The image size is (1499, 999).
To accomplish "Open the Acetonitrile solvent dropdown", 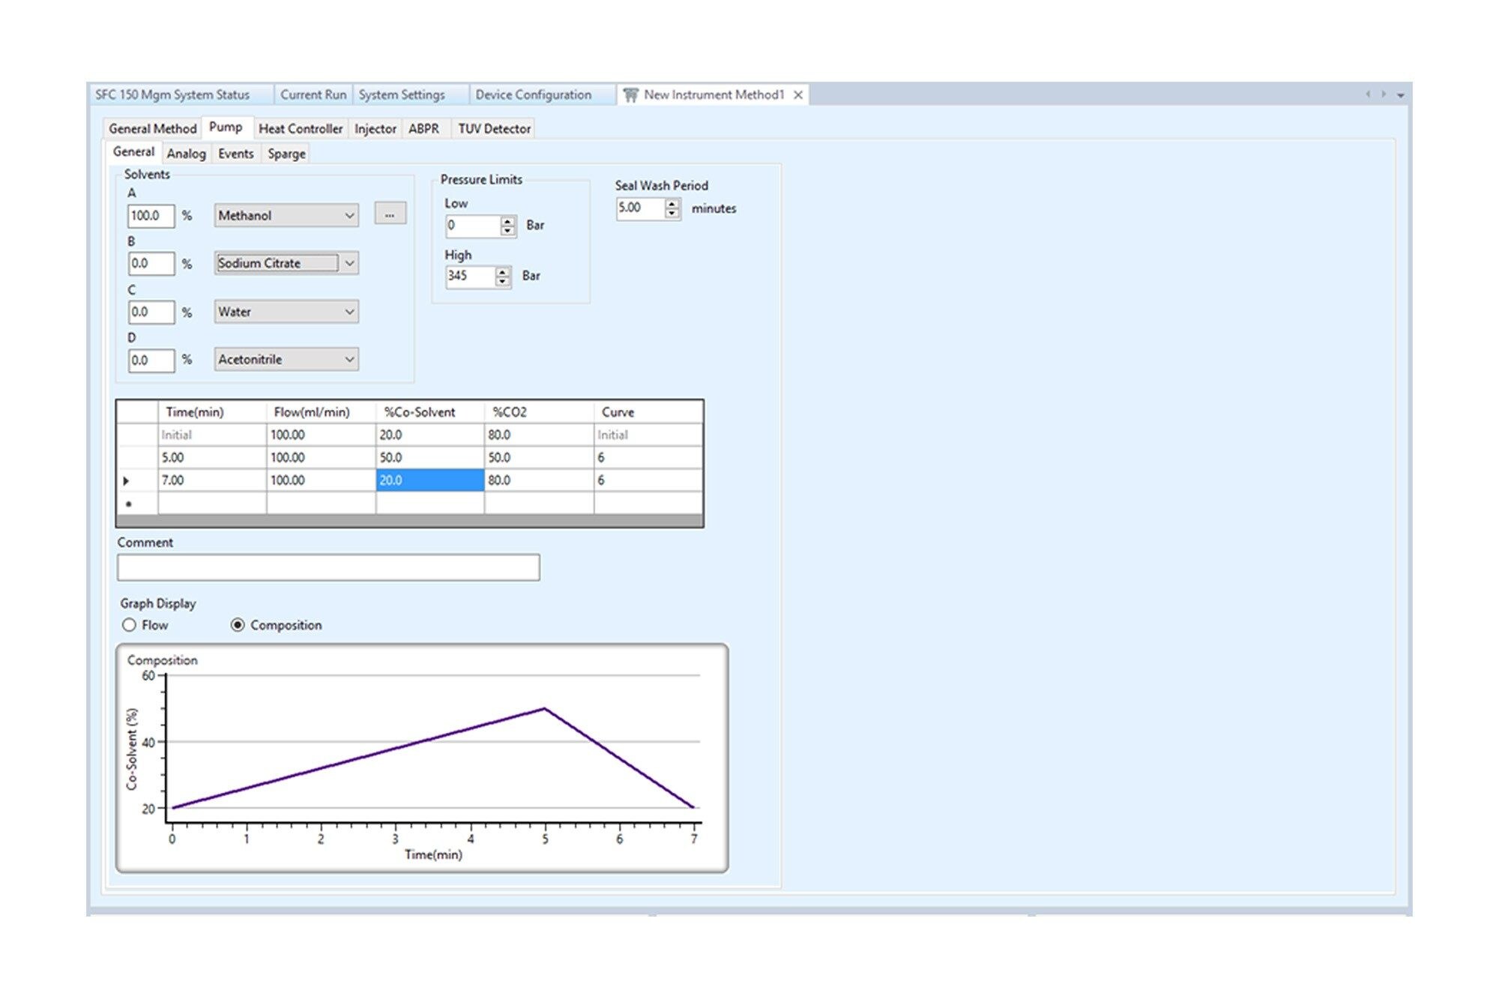I will click(x=286, y=360).
